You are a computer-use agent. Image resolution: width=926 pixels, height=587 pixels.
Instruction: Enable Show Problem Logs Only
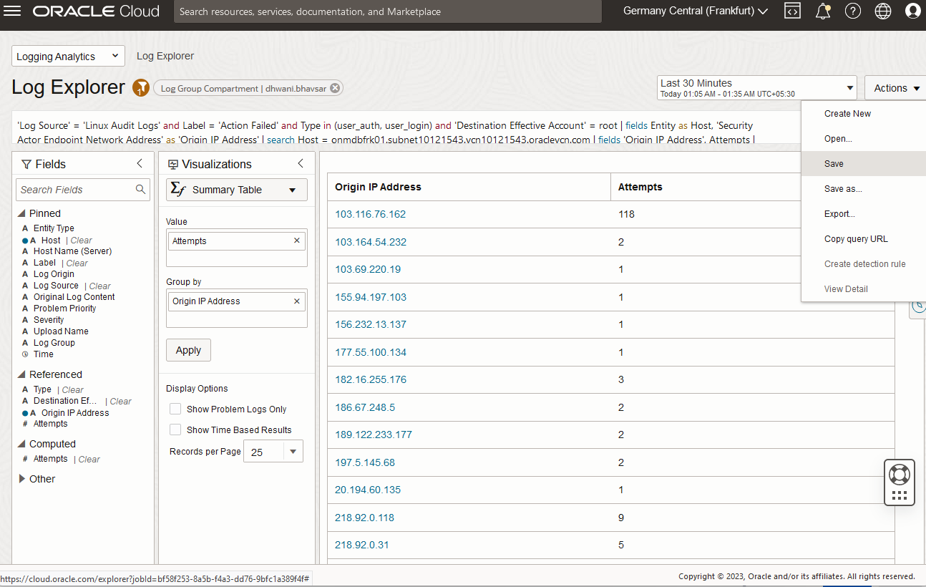[175, 409]
